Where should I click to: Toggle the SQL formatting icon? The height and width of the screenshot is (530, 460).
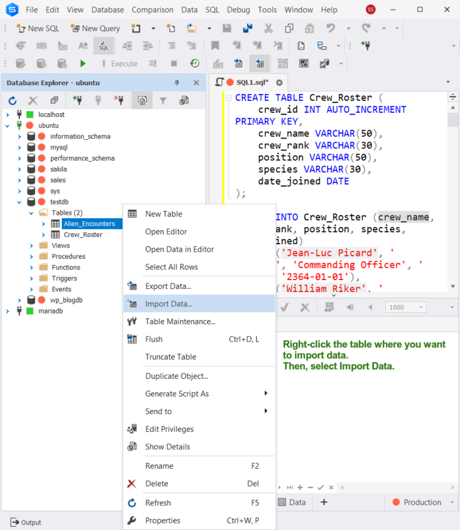point(104,46)
